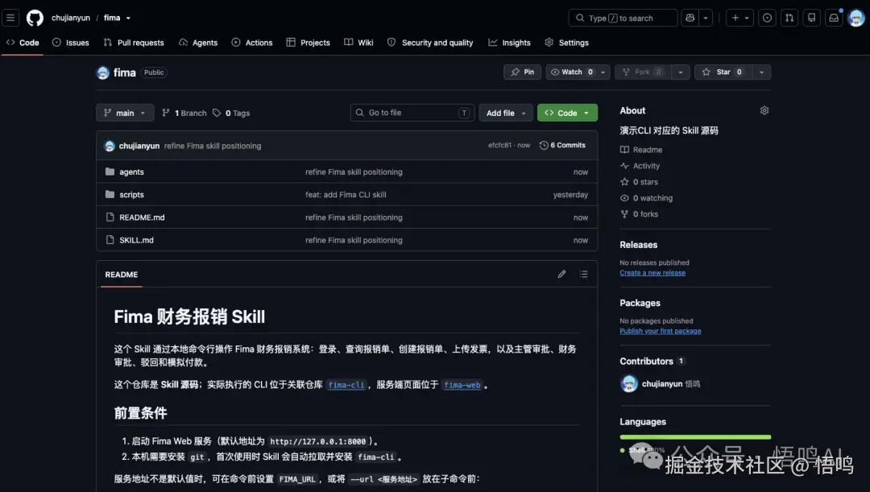
Task: View 0 stars in About sidebar
Action: click(x=639, y=182)
